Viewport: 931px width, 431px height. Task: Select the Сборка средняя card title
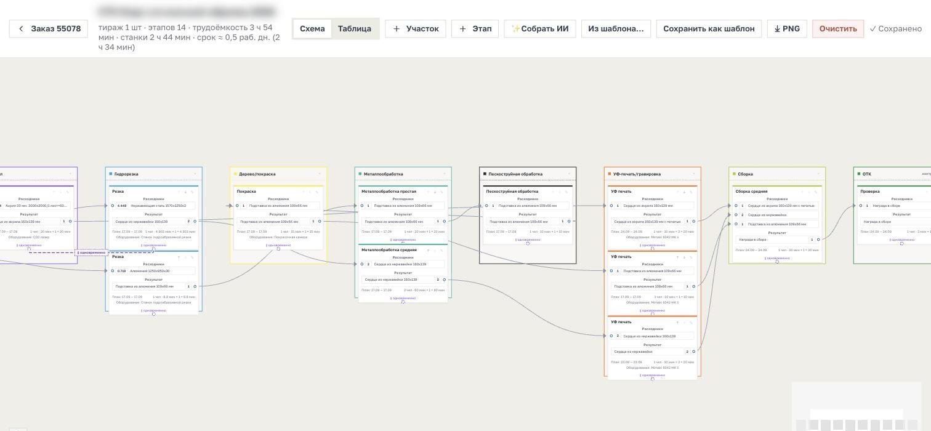751,191
